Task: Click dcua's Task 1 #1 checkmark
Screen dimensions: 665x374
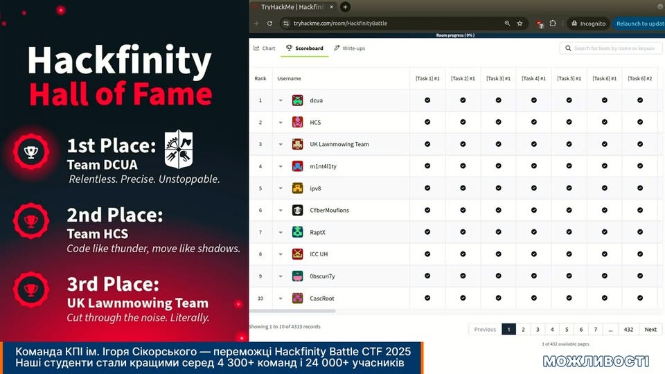Action: pos(427,100)
